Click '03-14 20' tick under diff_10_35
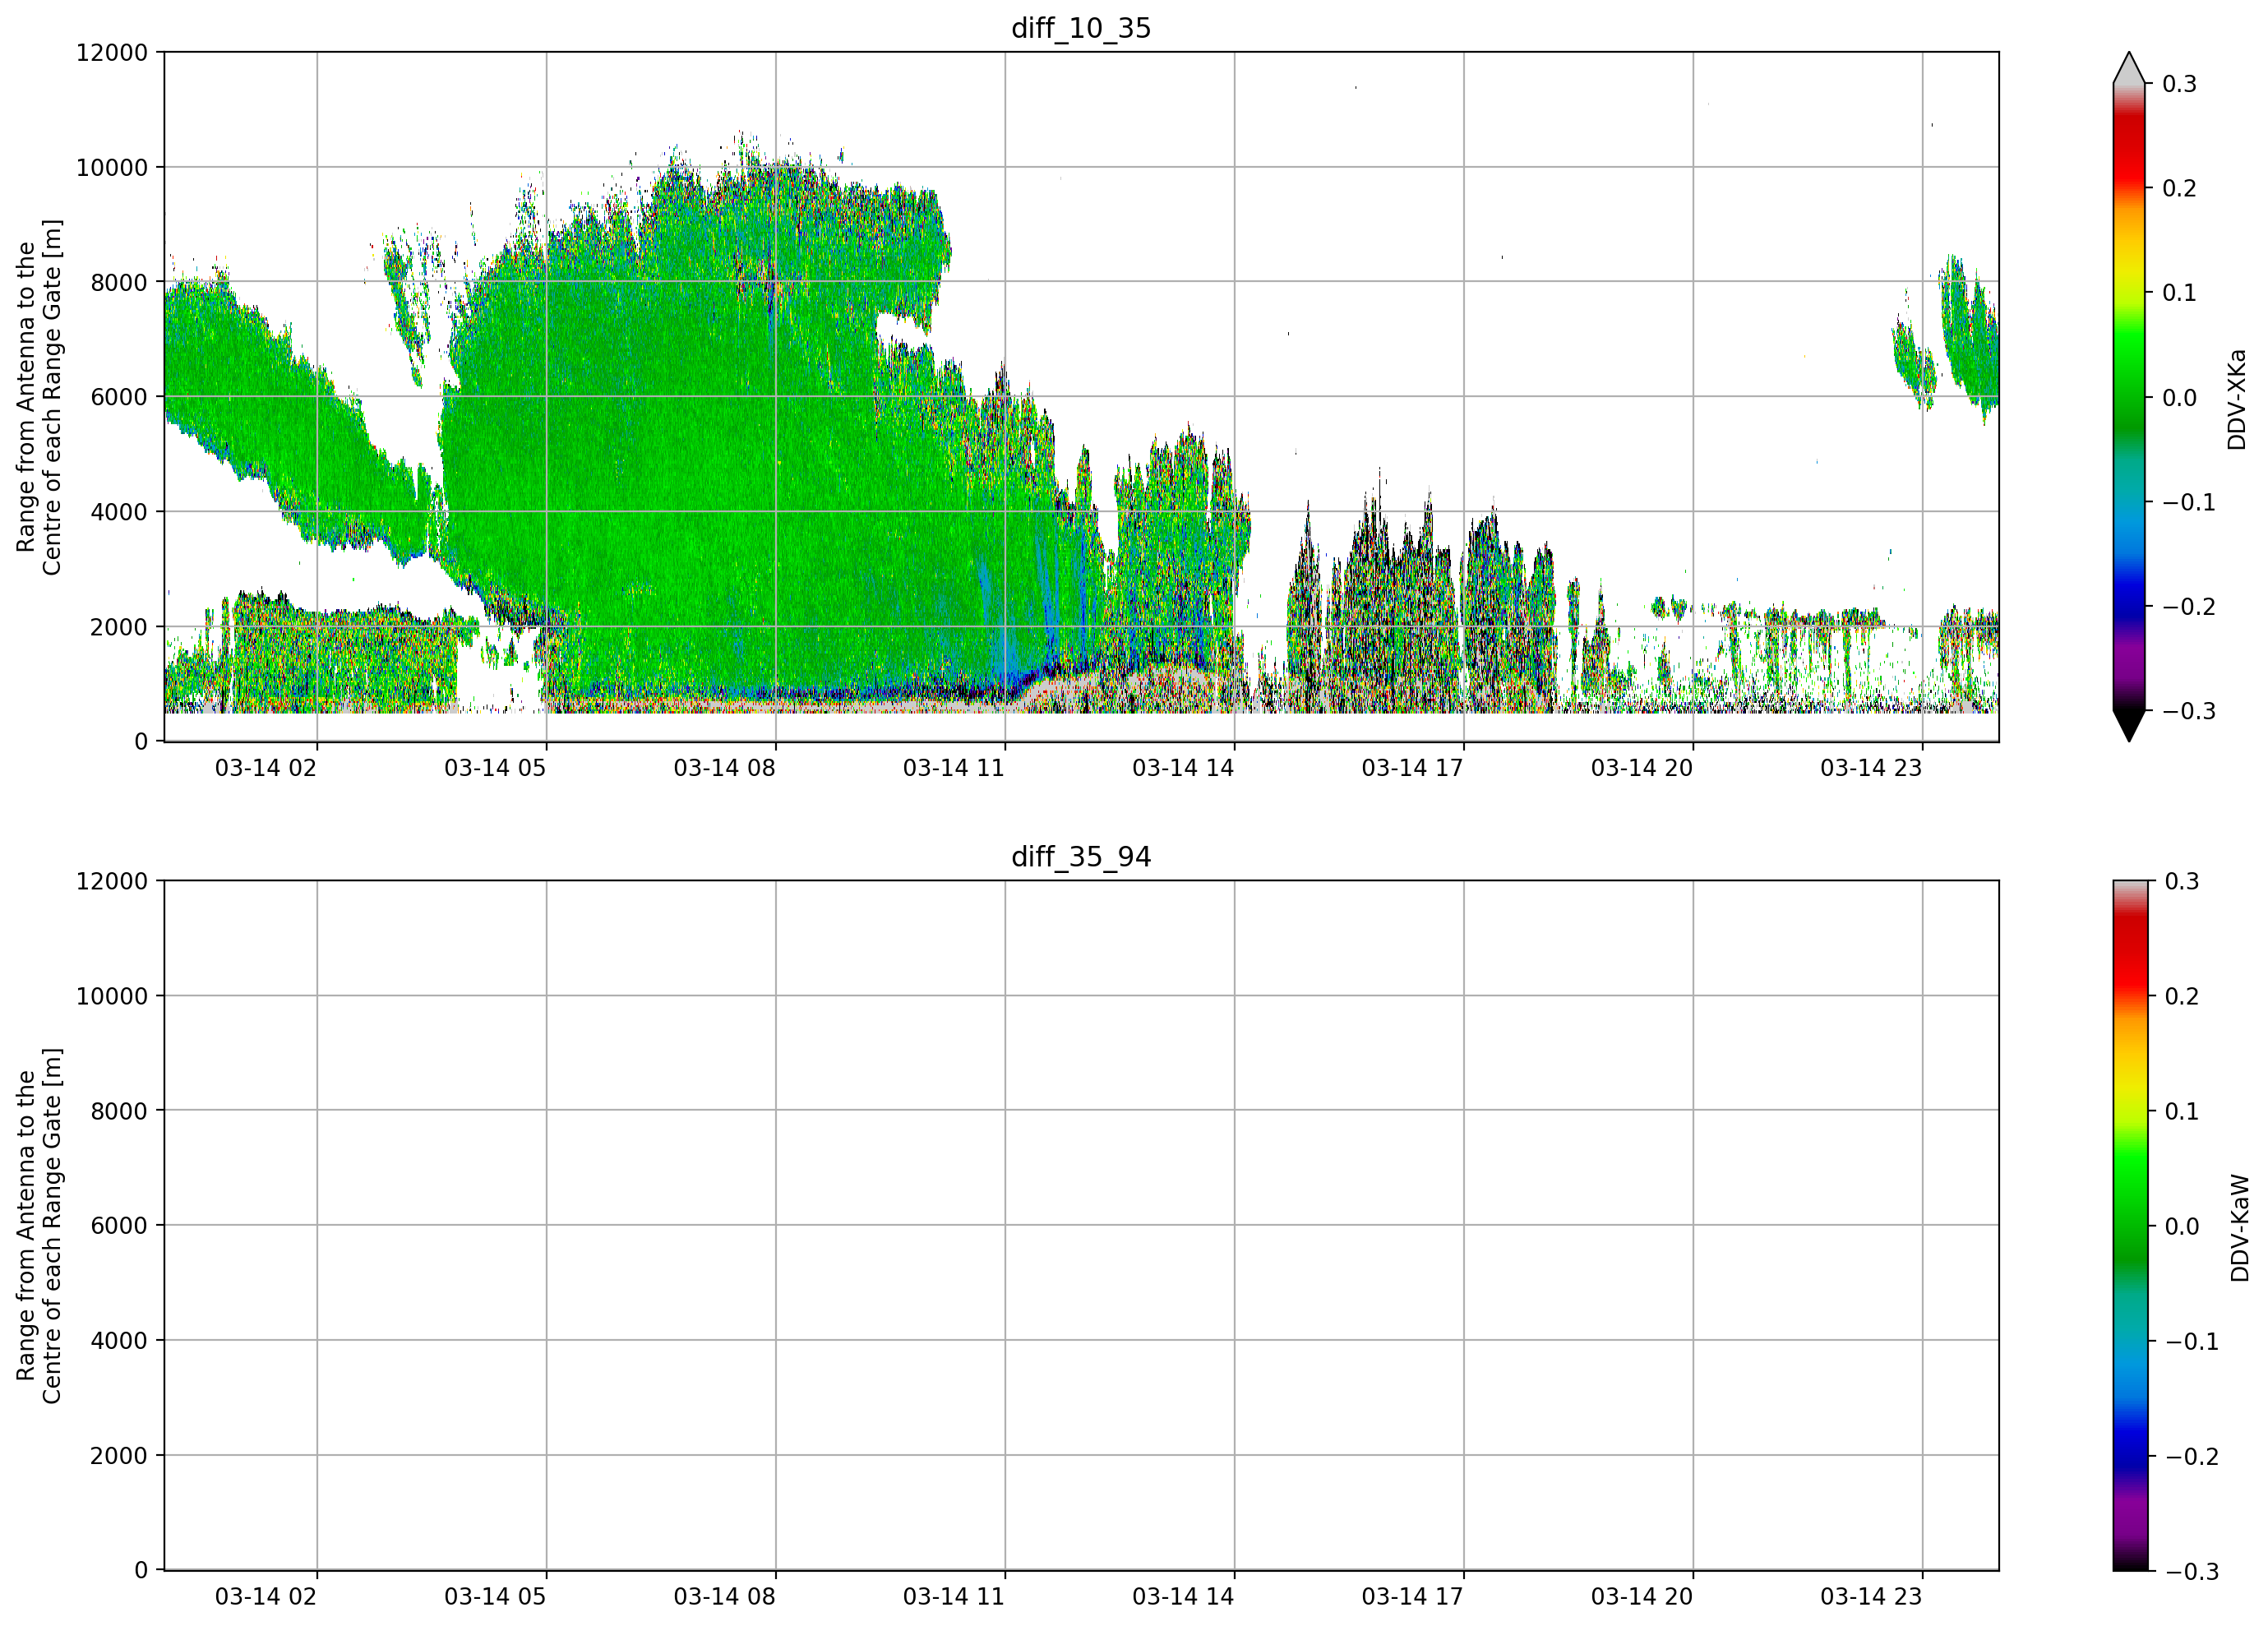 point(1642,768)
